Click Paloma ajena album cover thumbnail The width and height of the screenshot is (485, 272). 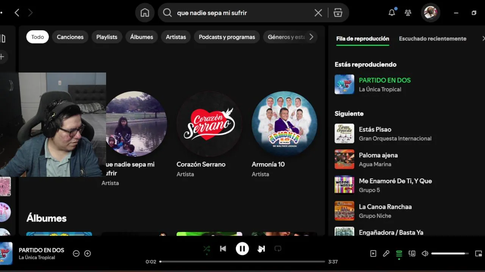[x=344, y=159]
